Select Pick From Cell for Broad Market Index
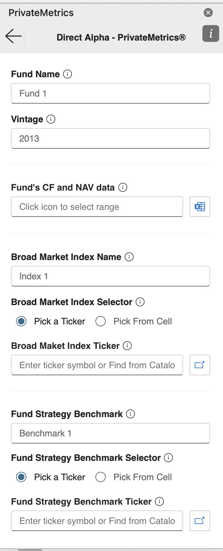 click(101, 321)
